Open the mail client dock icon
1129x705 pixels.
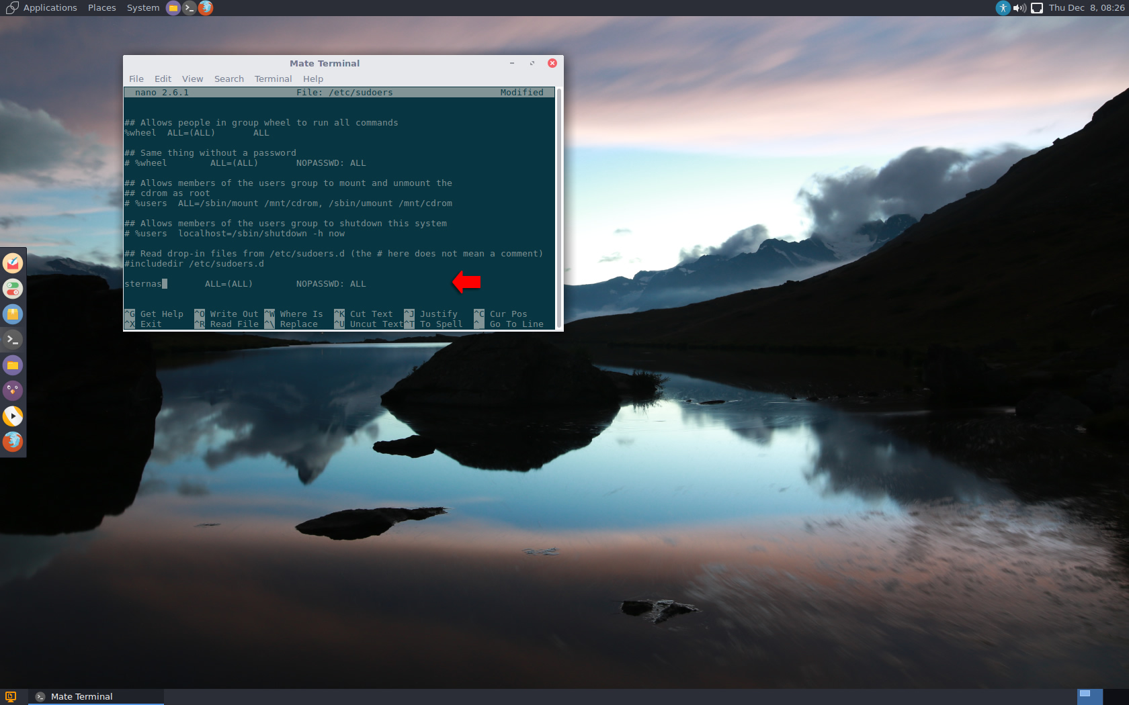click(13, 263)
